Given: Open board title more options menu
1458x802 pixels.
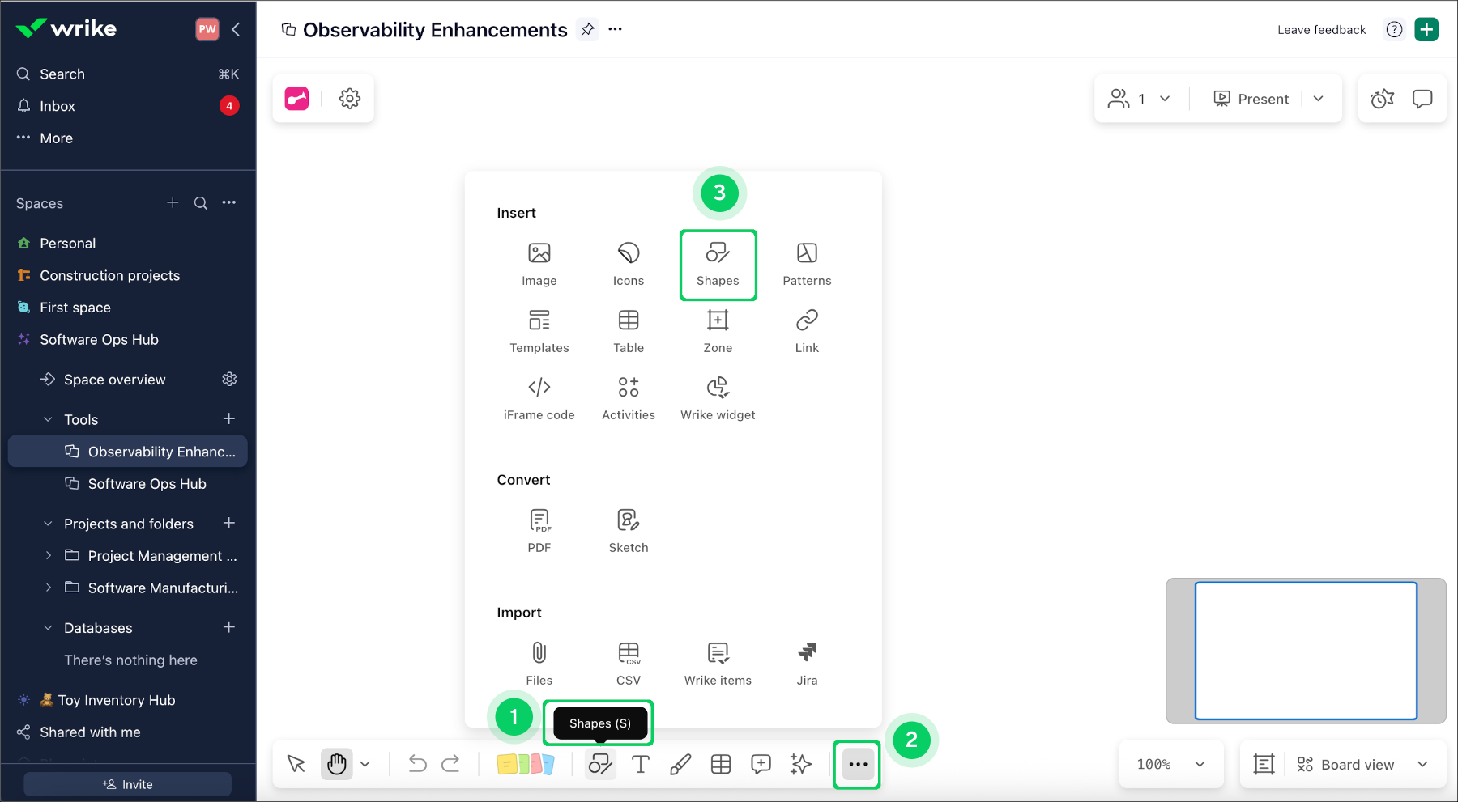Looking at the screenshot, I should (616, 30).
